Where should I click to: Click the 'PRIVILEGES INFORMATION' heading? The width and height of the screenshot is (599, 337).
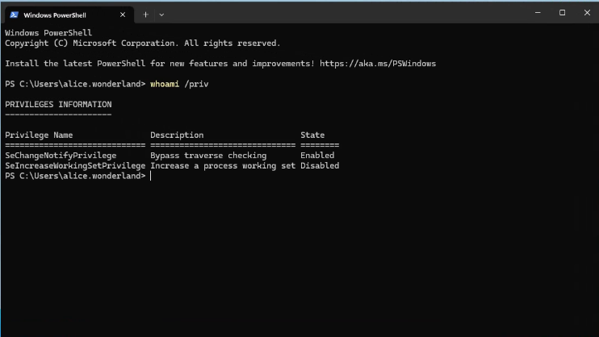pos(58,104)
